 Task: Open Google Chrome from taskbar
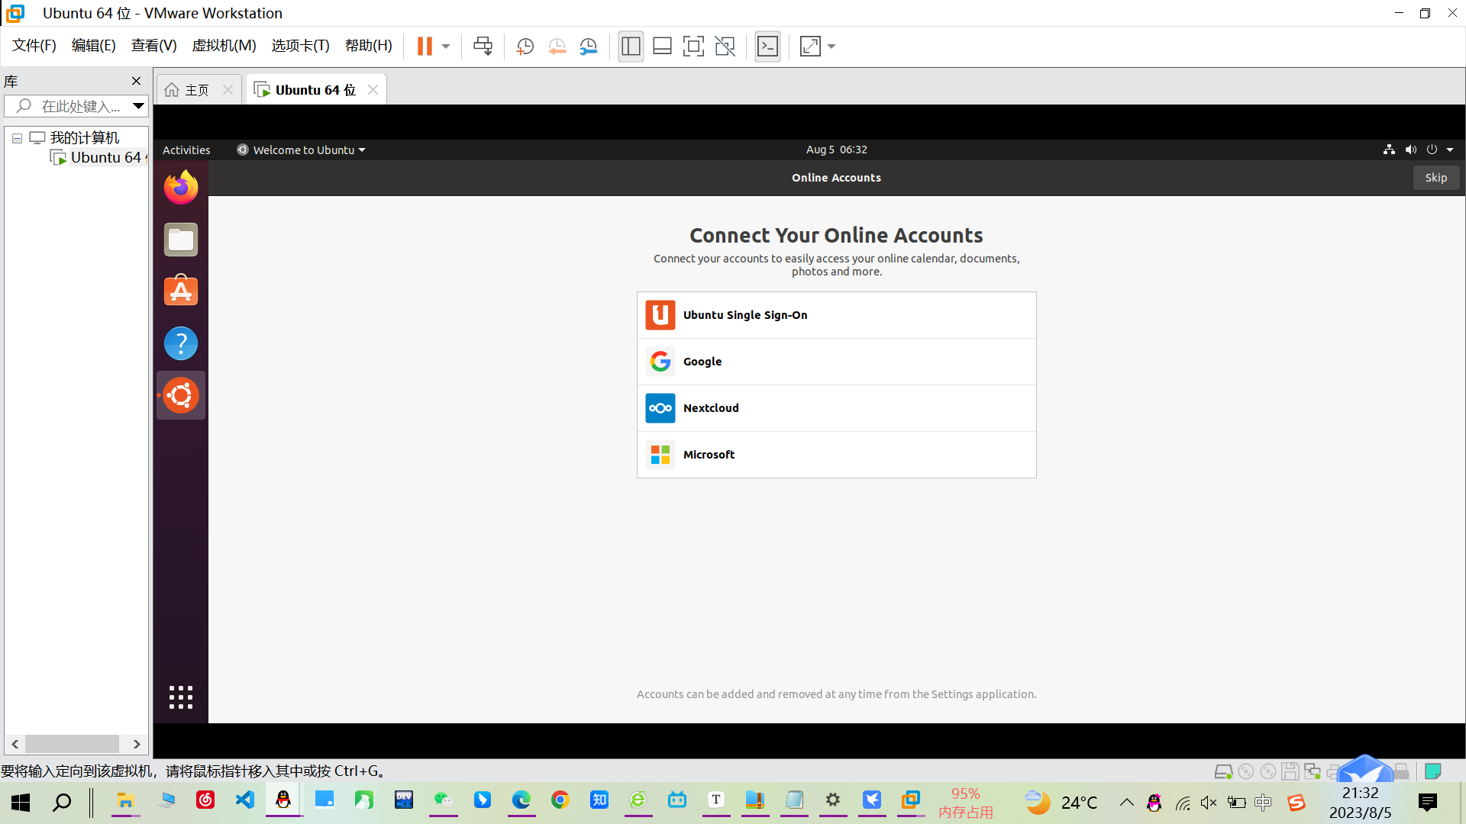pyautogui.click(x=560, y=800)
